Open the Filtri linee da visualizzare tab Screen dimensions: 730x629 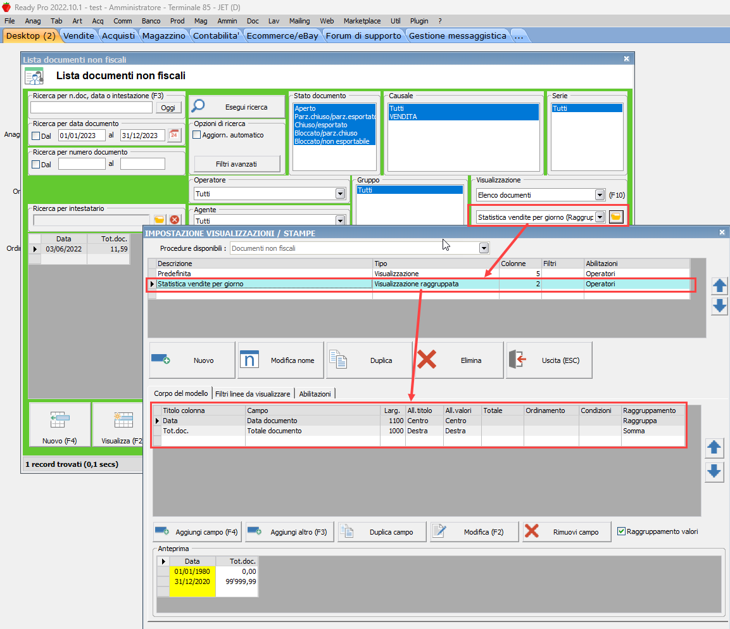(x=253, y=394)
